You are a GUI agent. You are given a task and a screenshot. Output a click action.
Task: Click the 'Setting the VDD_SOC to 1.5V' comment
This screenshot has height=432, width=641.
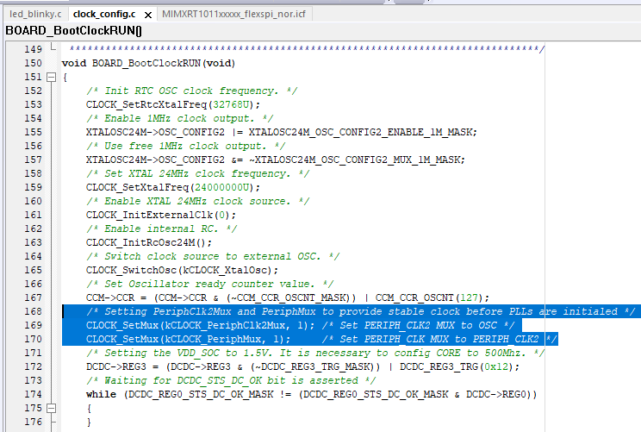tap(315, 353)
